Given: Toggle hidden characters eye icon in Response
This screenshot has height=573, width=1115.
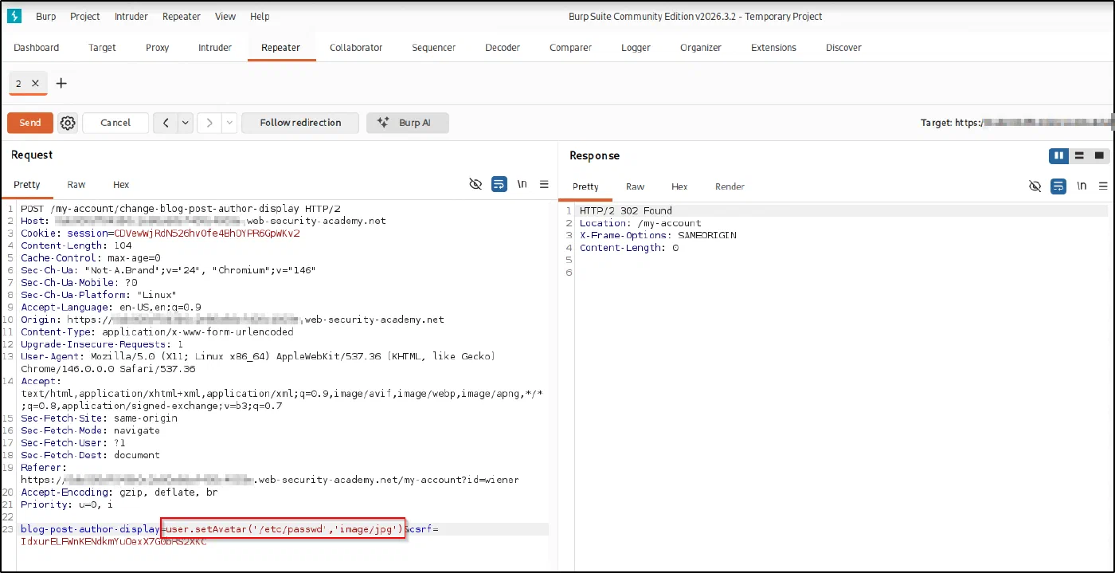Looking at the screenshot, I should point(1035,186).
